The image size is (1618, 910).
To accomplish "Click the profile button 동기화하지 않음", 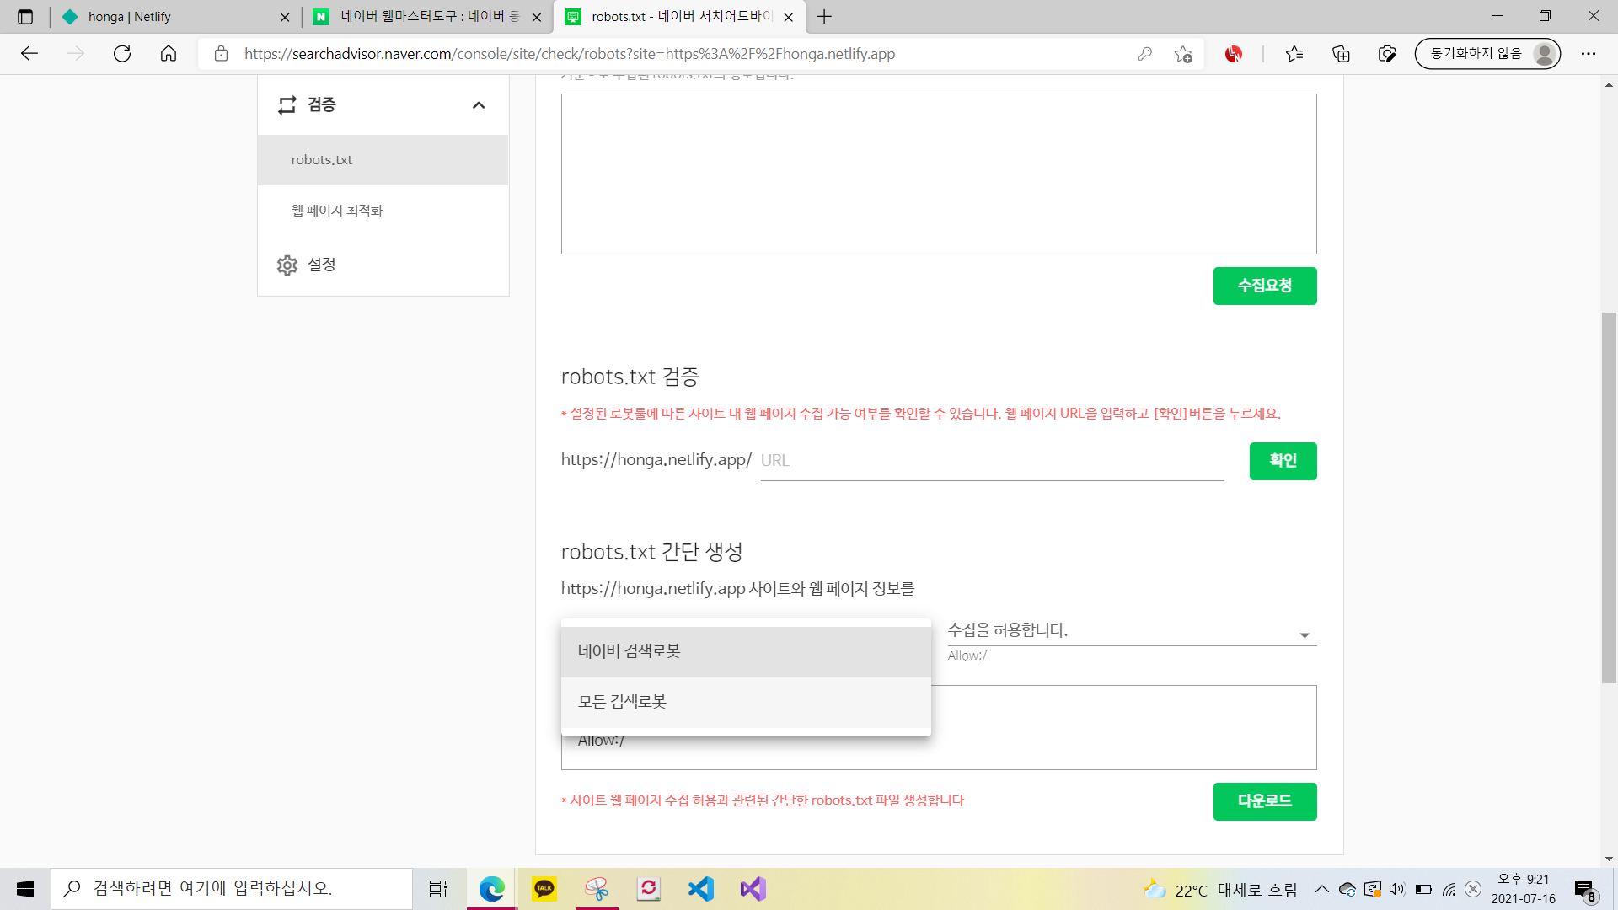I will (x=1487, y=54).
